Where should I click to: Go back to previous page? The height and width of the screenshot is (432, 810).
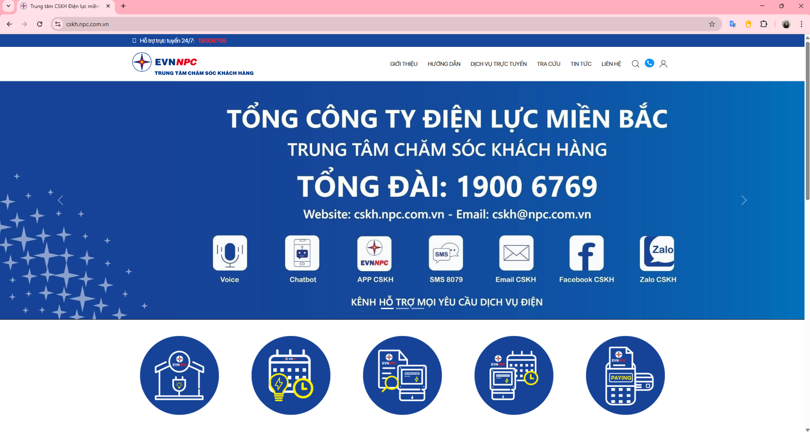9,24
